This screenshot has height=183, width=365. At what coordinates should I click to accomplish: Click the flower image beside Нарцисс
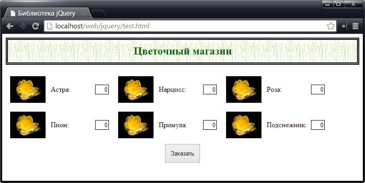[136, 90]
